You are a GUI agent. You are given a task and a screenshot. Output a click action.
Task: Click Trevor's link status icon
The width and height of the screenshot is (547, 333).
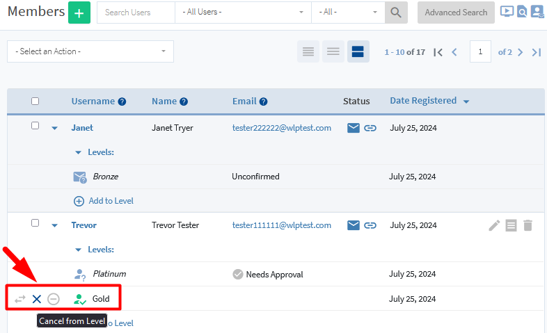click(370, 225)
